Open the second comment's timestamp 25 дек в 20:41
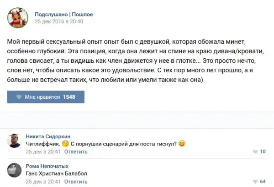Viewport: 274px width, 187px height. (43, 182)
